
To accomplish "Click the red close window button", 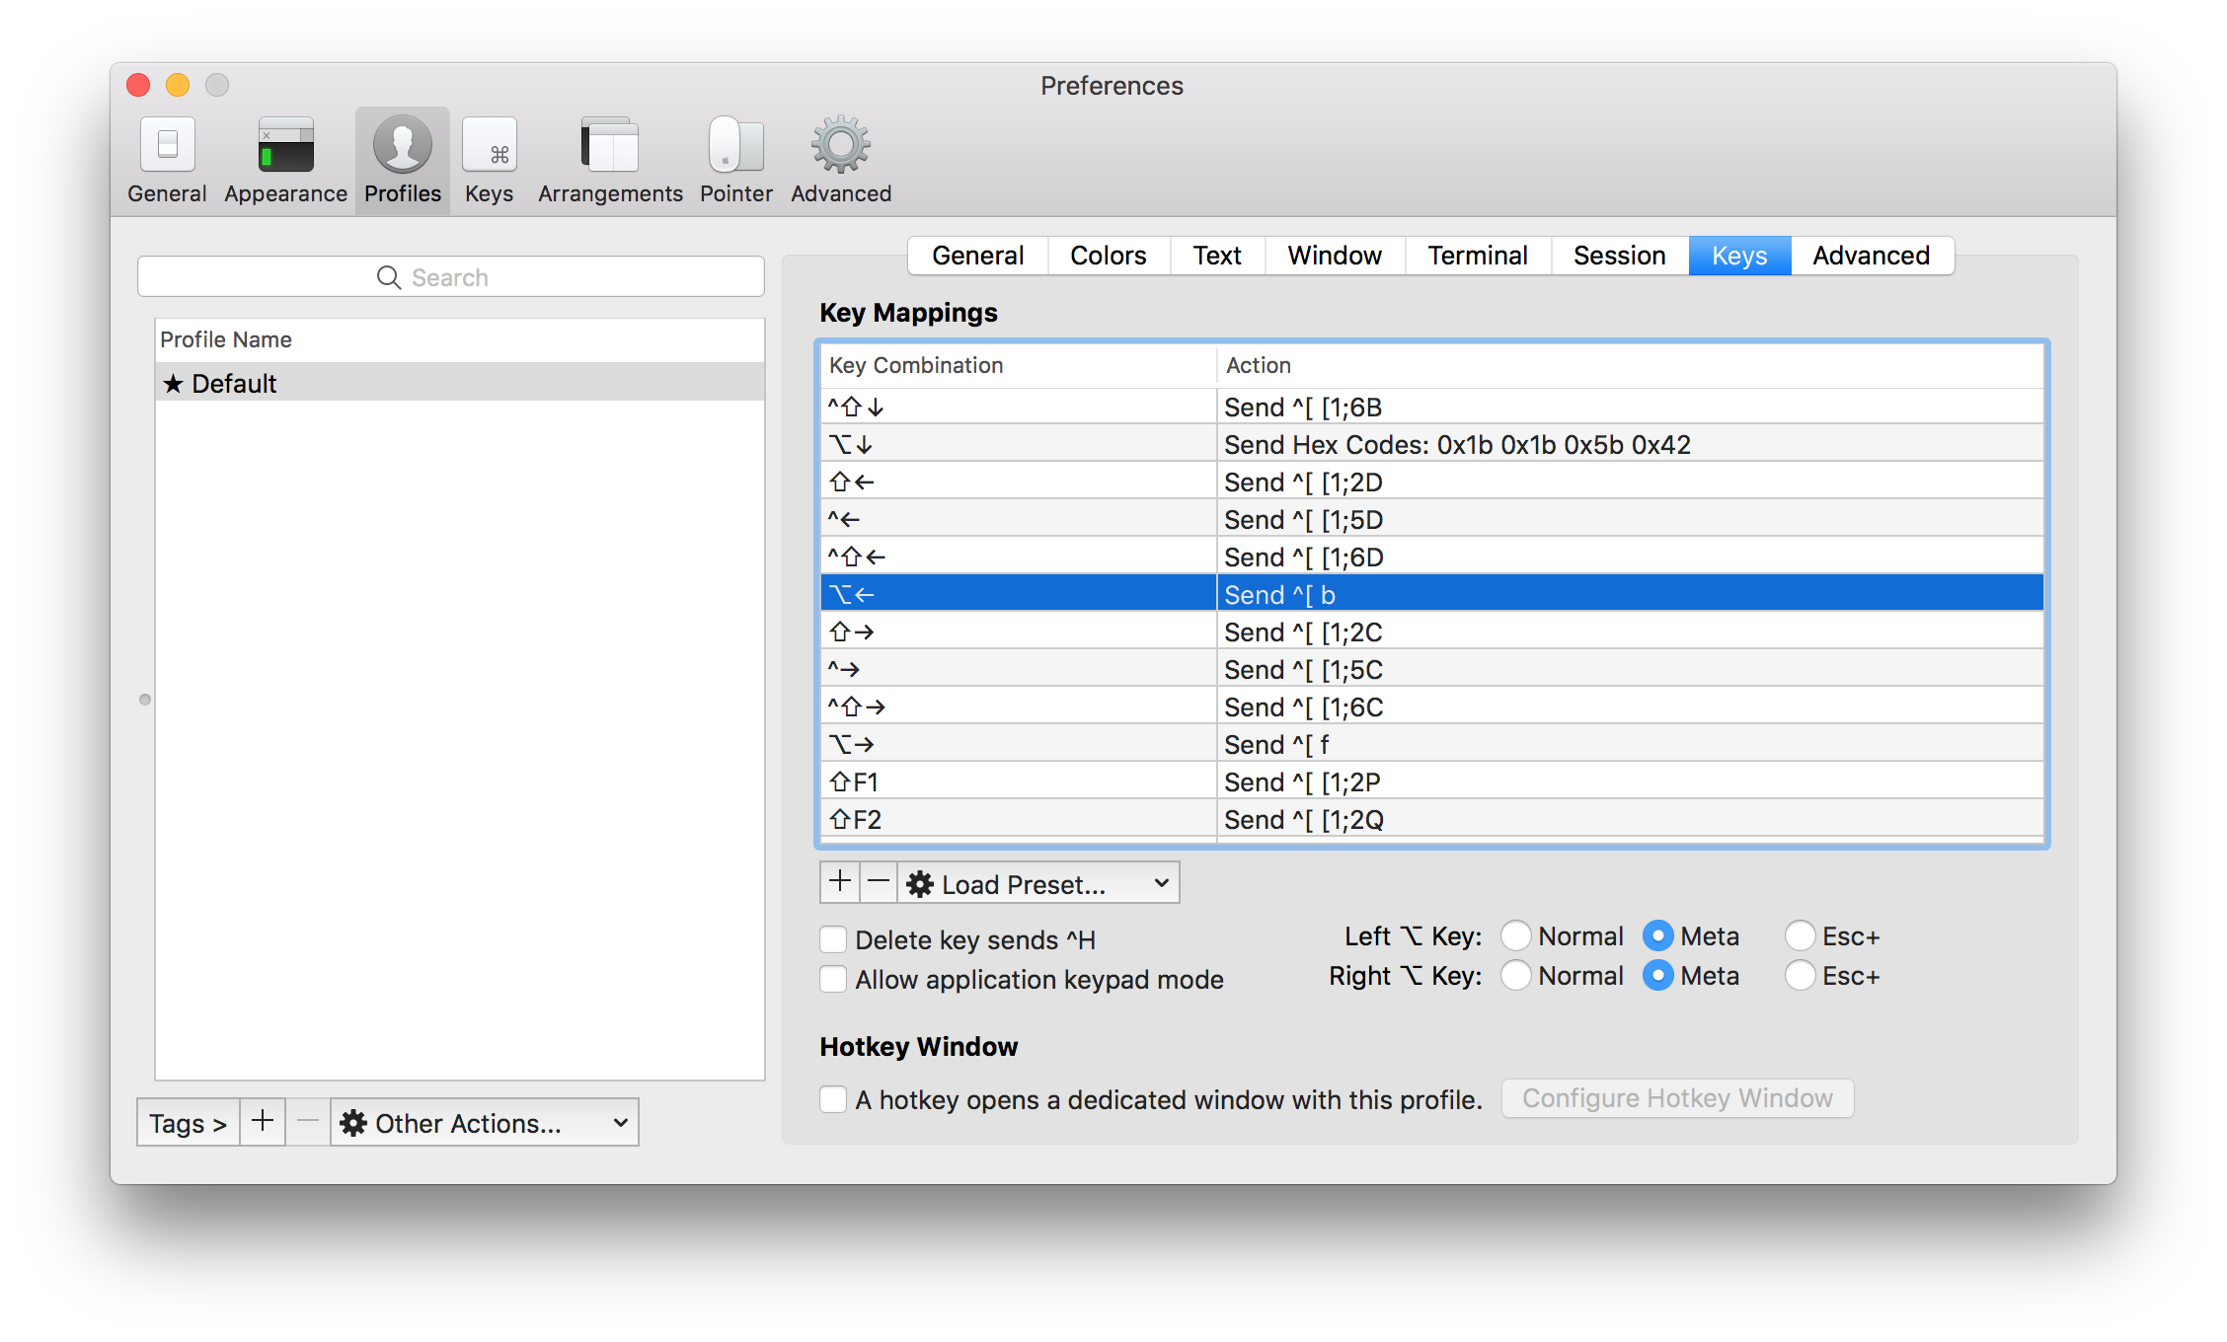I will coord(138,86).
